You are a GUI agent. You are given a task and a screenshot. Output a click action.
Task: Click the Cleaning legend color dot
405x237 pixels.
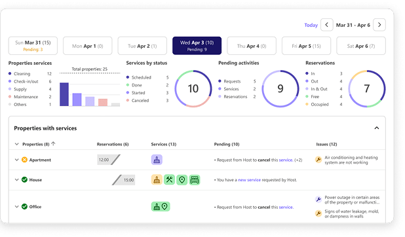point(10,73)
